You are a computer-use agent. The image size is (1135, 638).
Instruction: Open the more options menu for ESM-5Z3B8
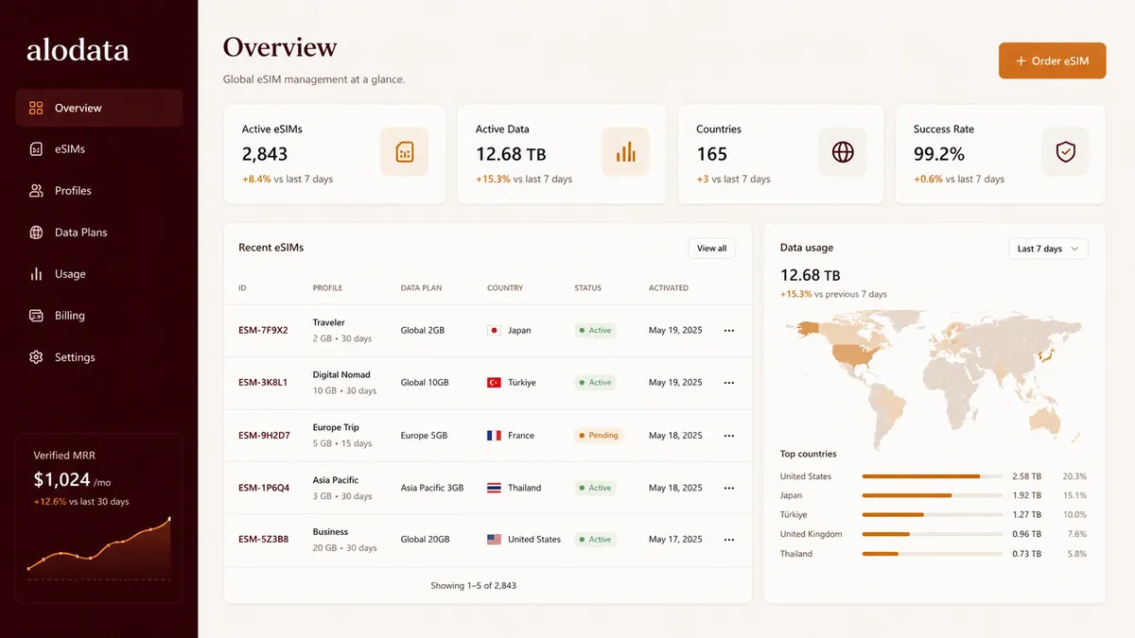pyautogui.click(x=729, y=540)
